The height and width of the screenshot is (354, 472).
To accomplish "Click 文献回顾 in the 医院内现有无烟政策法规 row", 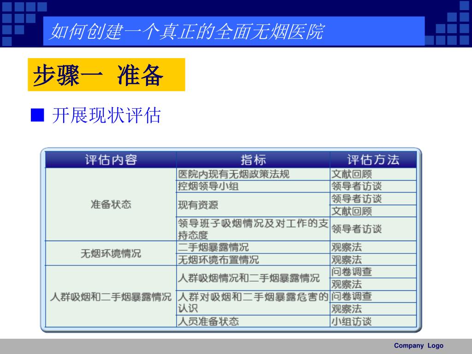I will pyautogui.click(x=373, y=174).
